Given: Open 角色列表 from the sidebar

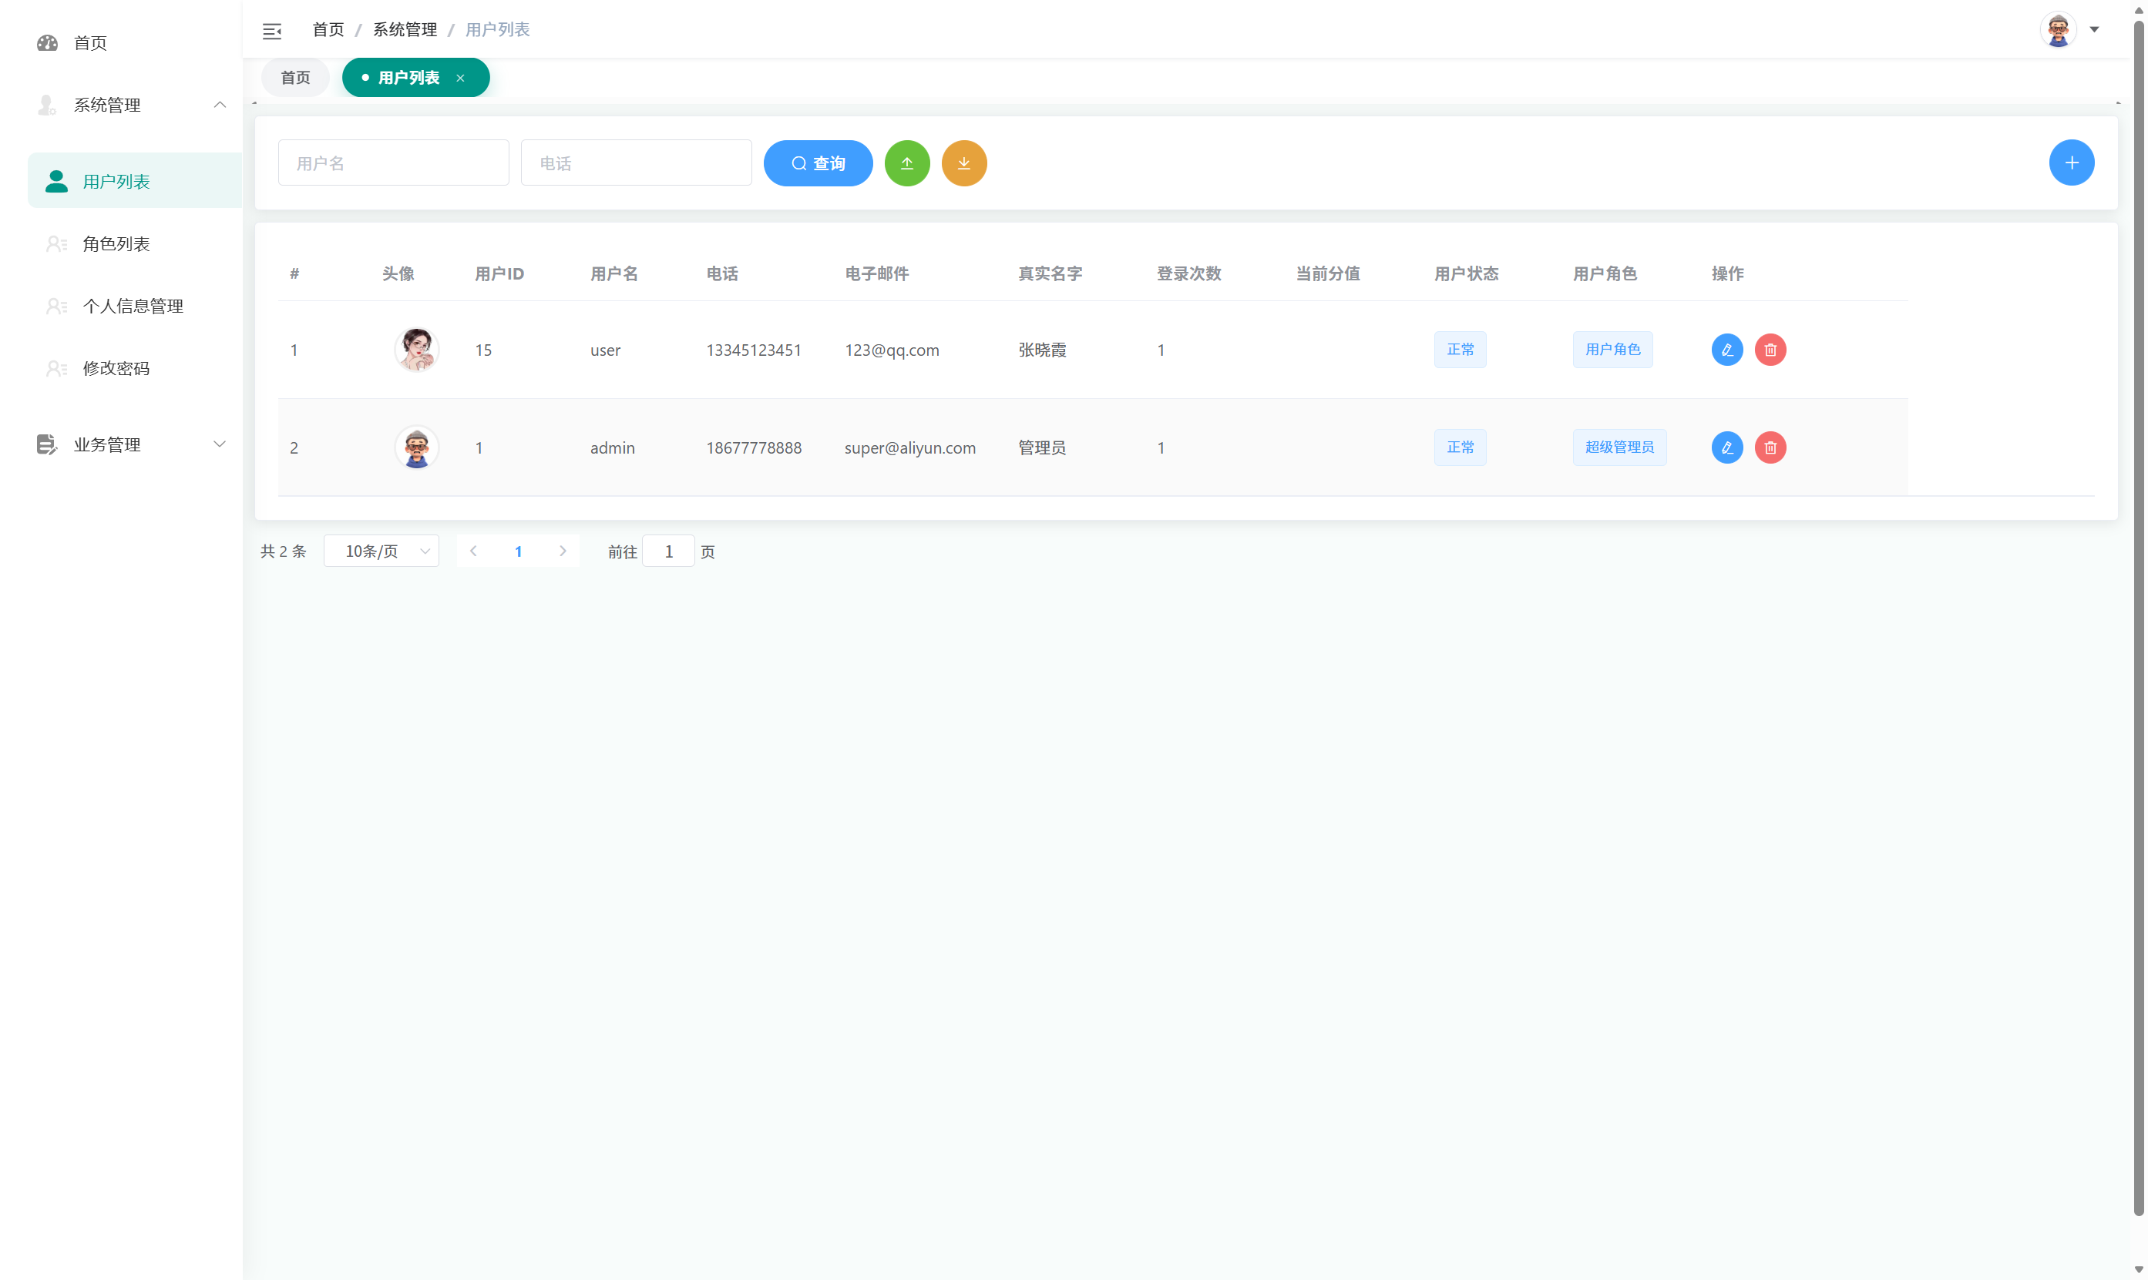Looking at the screenshot, I should coord(116,244).
